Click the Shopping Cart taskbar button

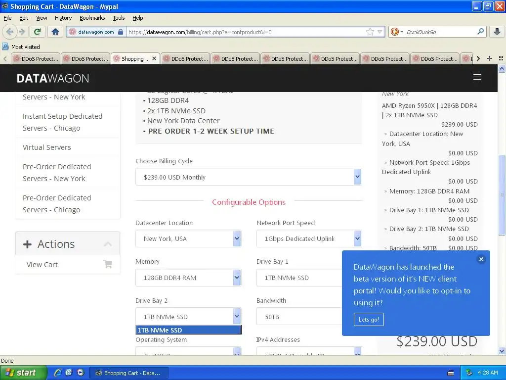click(x=128, y=373)
